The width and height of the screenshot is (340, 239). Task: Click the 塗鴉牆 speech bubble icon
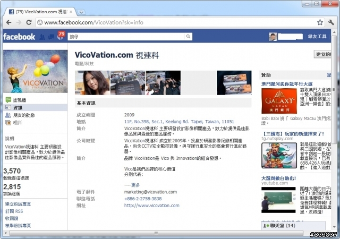(8, 100)
